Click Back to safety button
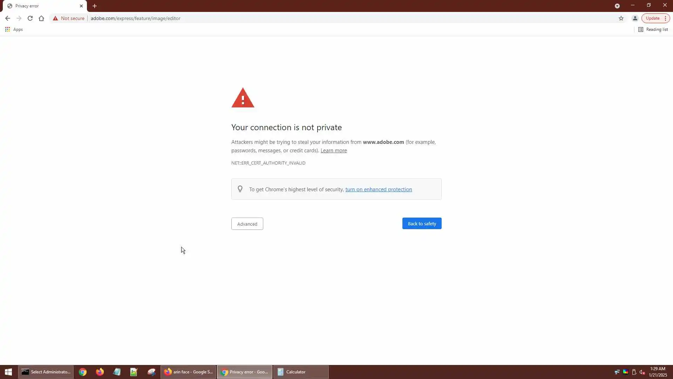The width and height of the screenshot is (673, 379). pos(422,224)
